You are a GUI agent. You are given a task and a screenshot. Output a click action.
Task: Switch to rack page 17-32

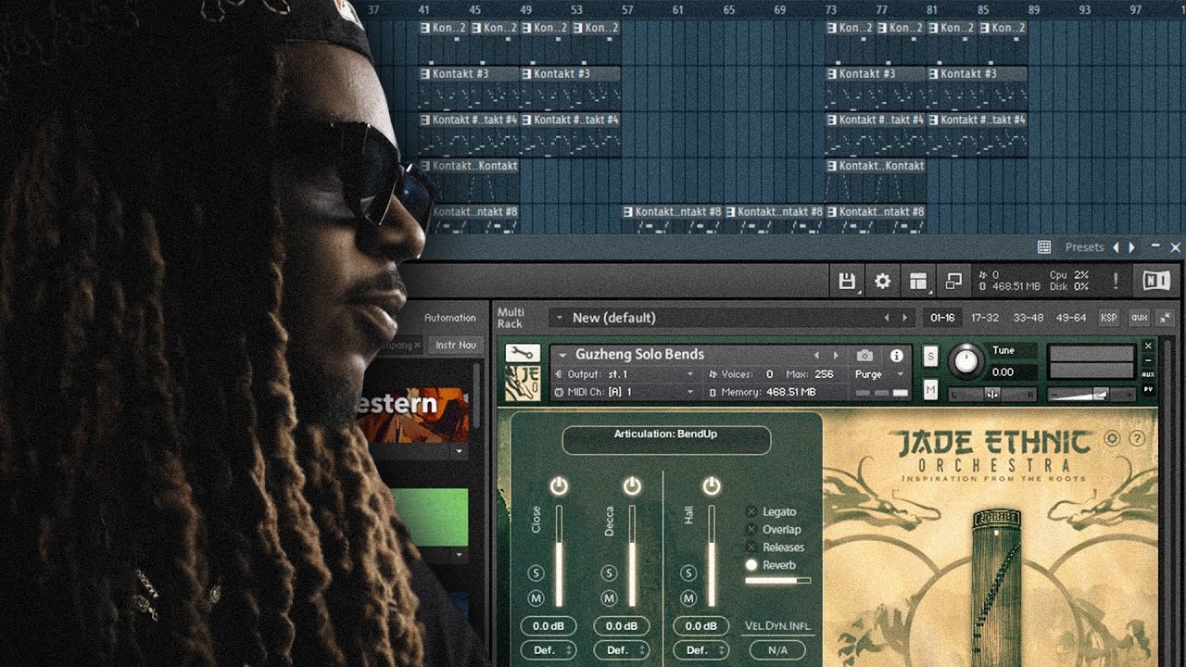[x=985, y=317]
